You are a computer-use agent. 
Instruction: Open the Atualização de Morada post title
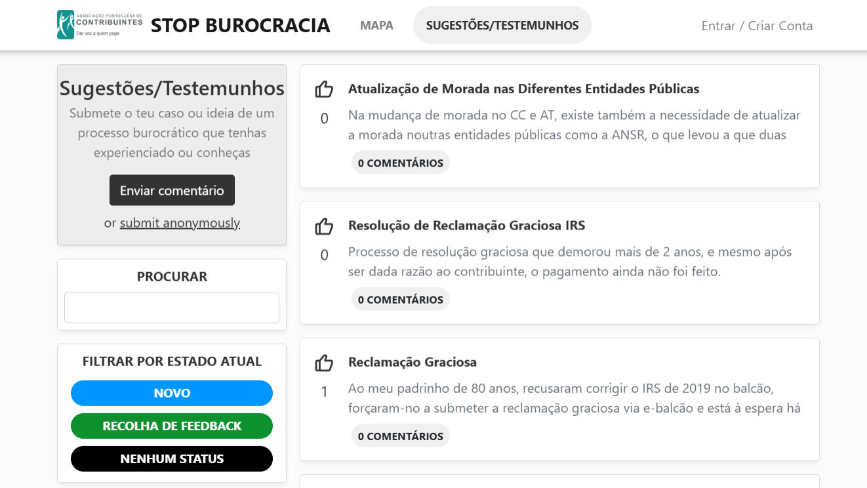[523, 89]
